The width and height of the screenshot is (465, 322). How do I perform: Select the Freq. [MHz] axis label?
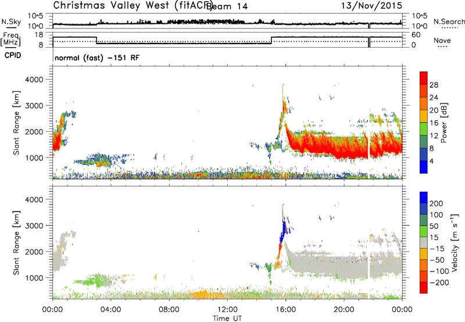pos(10,40)
